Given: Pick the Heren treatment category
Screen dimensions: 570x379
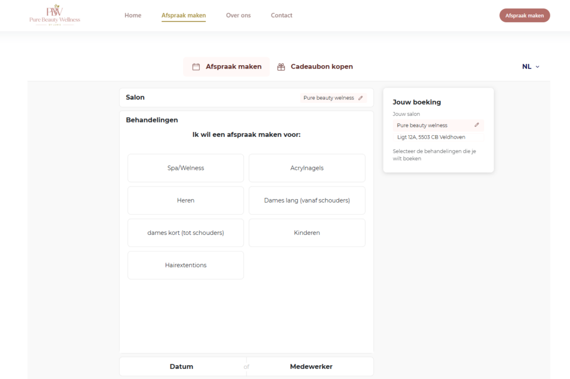Looking at the screenshot, I should (185, 200).
